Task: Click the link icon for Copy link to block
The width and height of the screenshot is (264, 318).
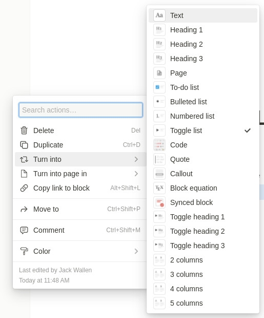Action: (x=24, y=188)
